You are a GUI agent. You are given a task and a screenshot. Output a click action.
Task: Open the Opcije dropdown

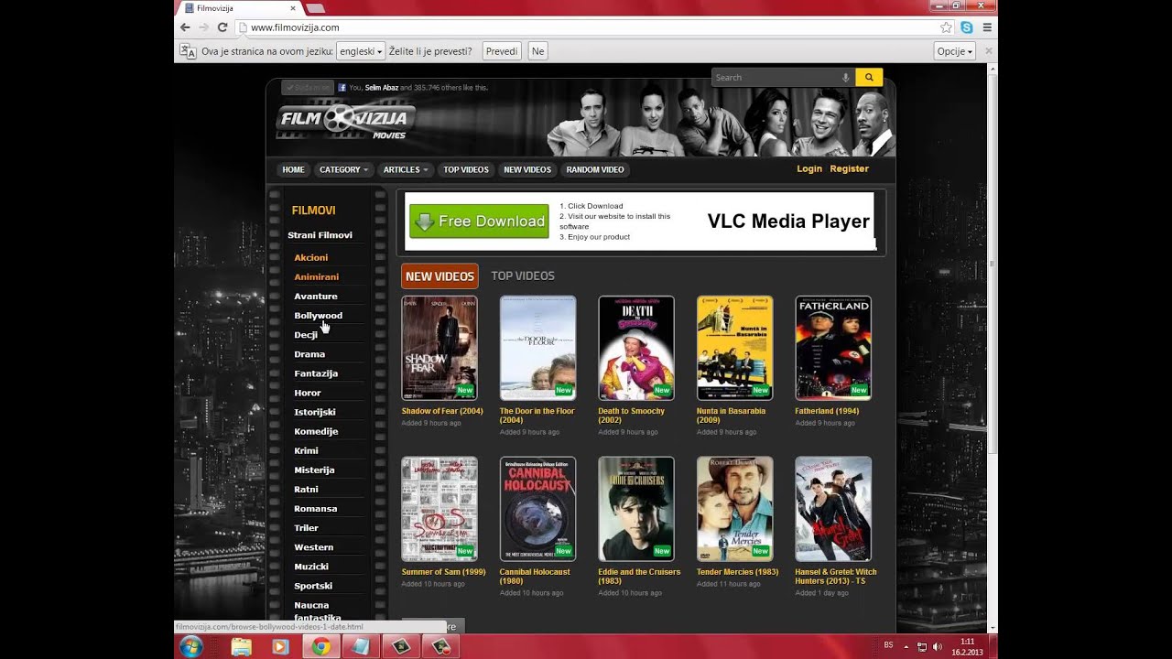point(954,51)
